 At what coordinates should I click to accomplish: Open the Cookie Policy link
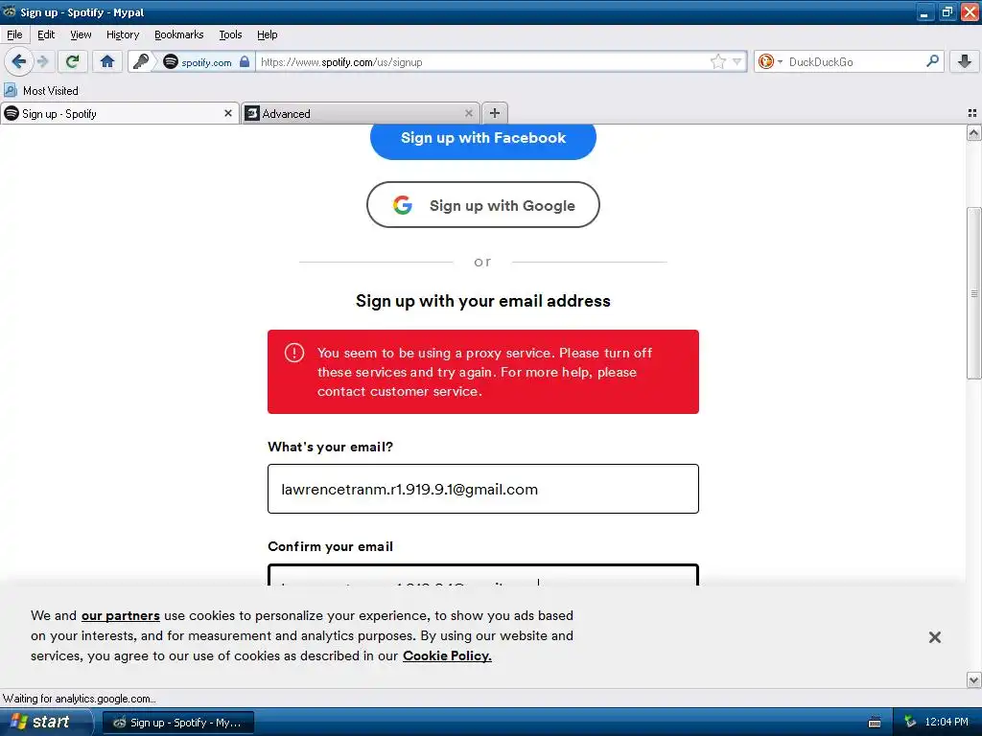point(447,655)
